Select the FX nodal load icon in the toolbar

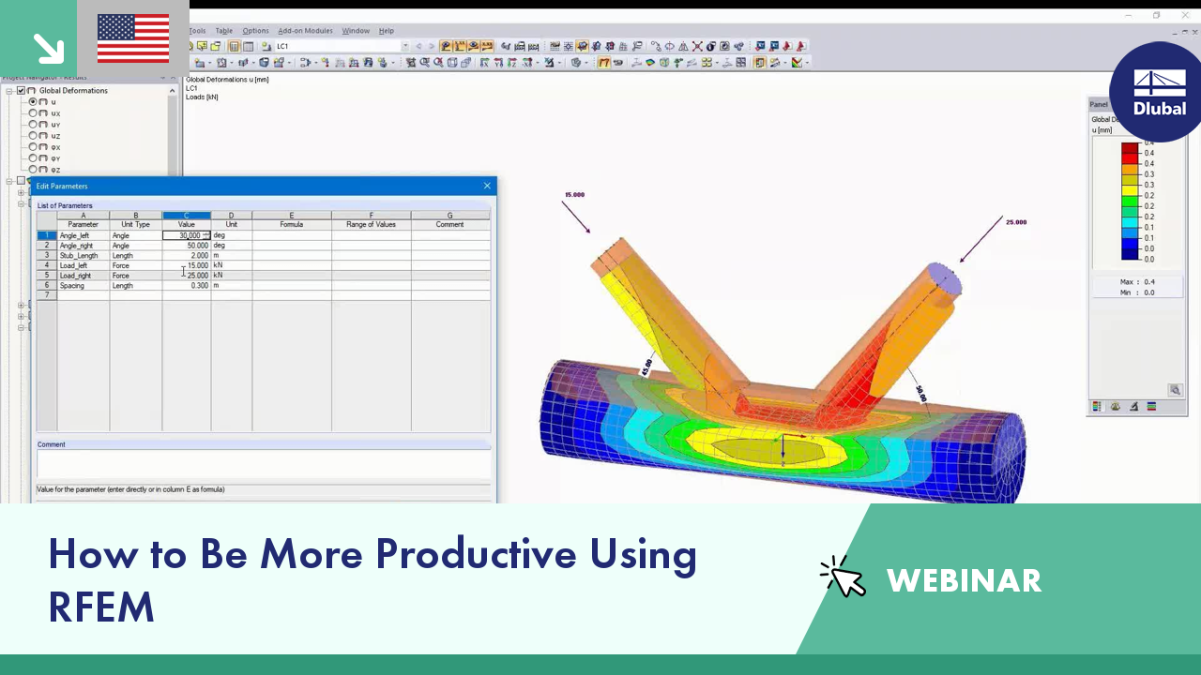pos(484,63)
